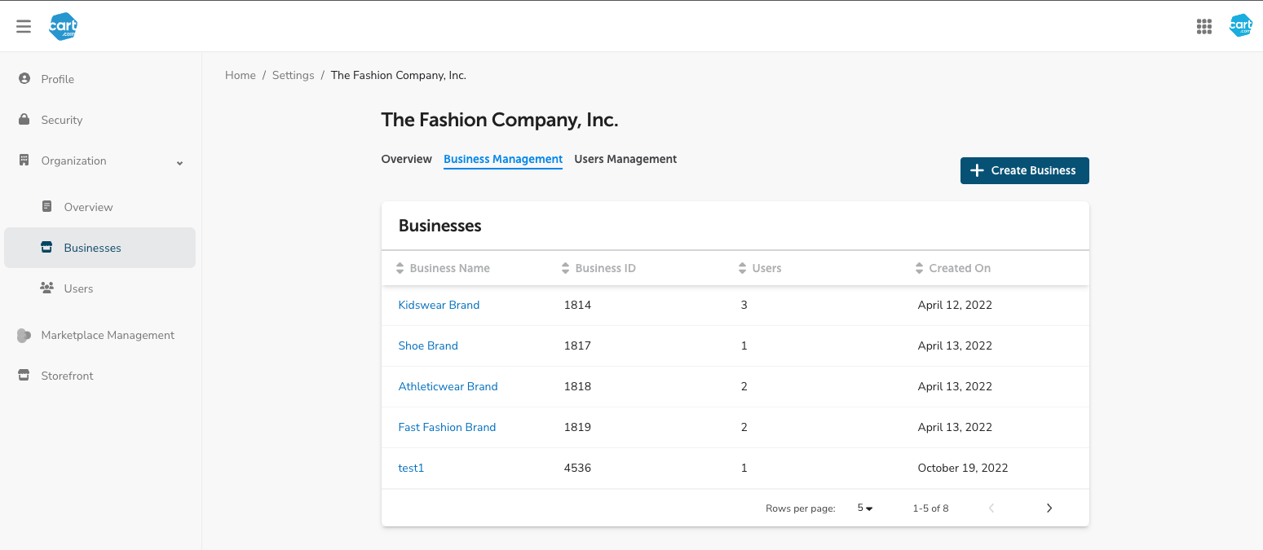
Task: Open the hamburger menu icon
Action: [x=24, y=27]
